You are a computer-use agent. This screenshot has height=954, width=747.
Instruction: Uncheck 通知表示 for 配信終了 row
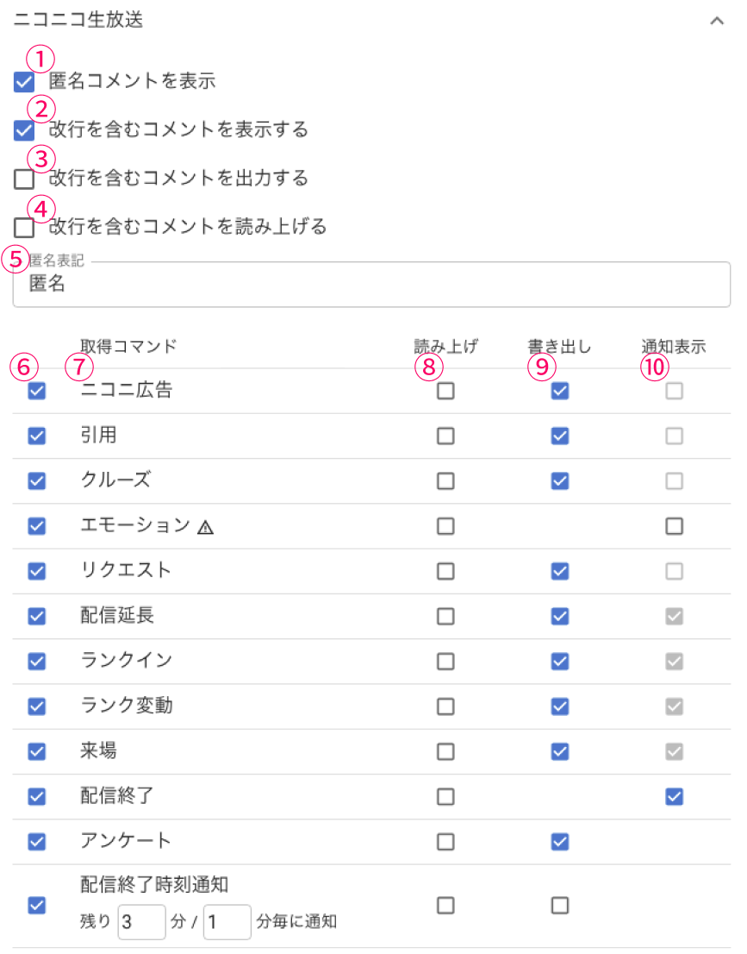pos(675,796)
